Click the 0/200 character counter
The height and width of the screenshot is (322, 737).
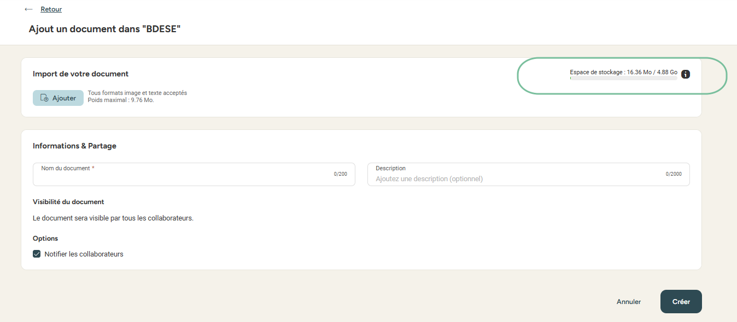pos(340,174)
